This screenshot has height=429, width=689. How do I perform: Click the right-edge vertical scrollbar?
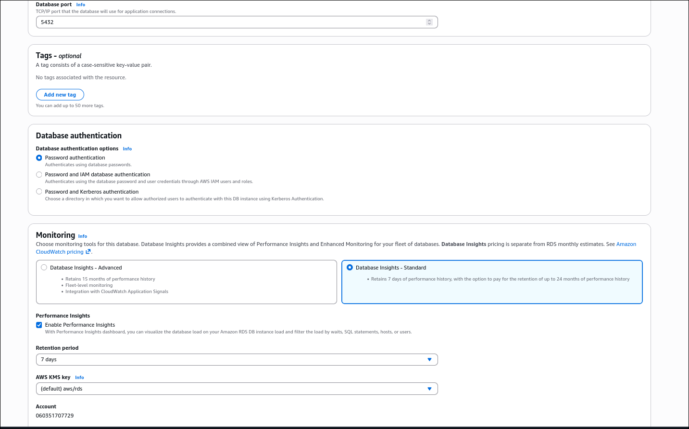click(686, 214)
